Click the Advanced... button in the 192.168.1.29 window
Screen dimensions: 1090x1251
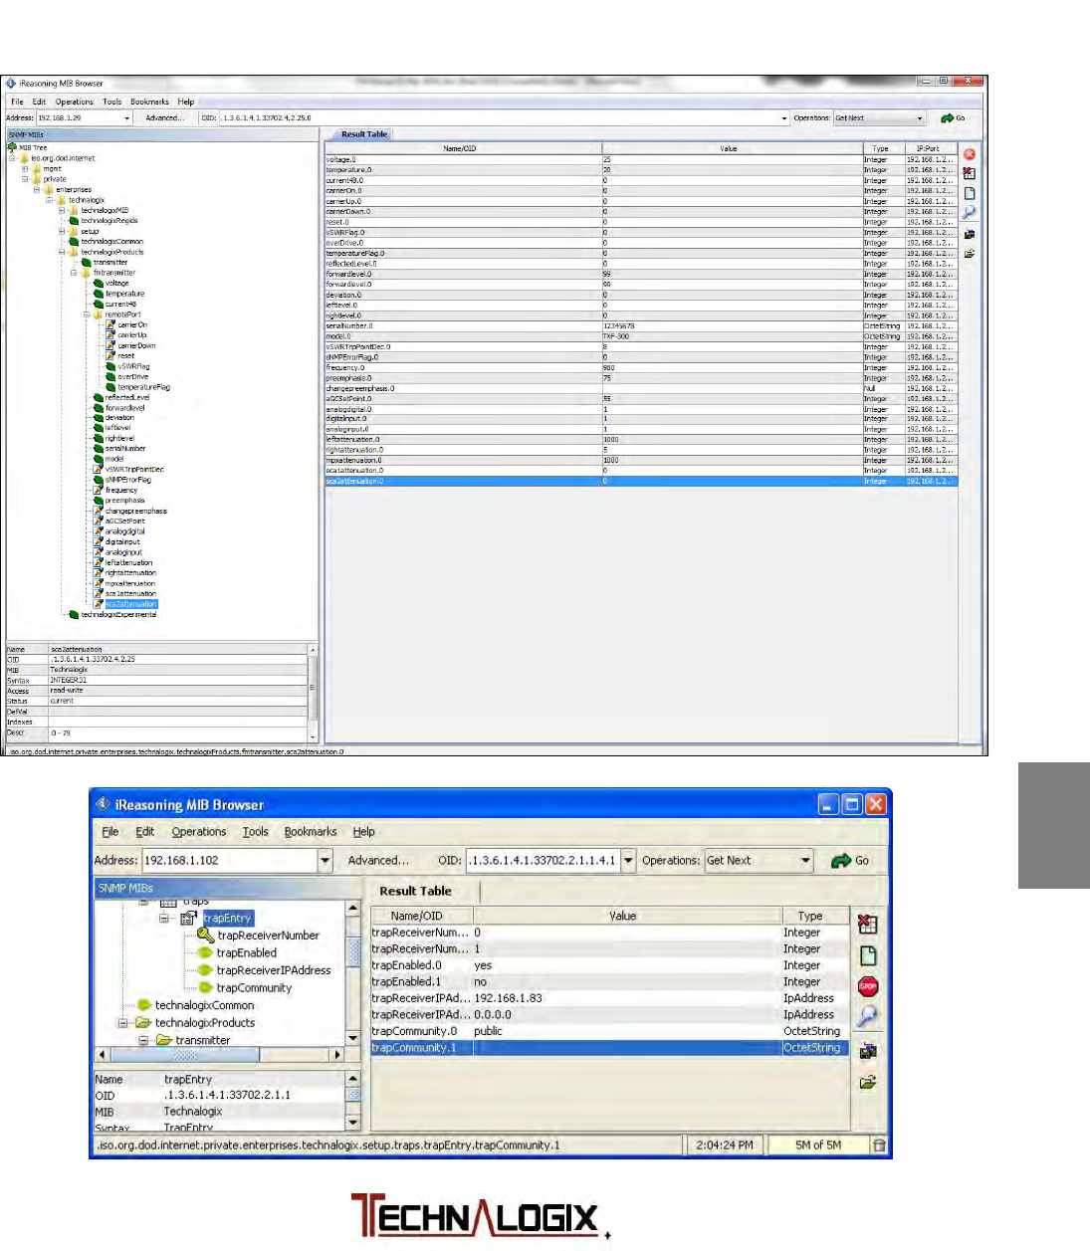(x=164, y=118)
